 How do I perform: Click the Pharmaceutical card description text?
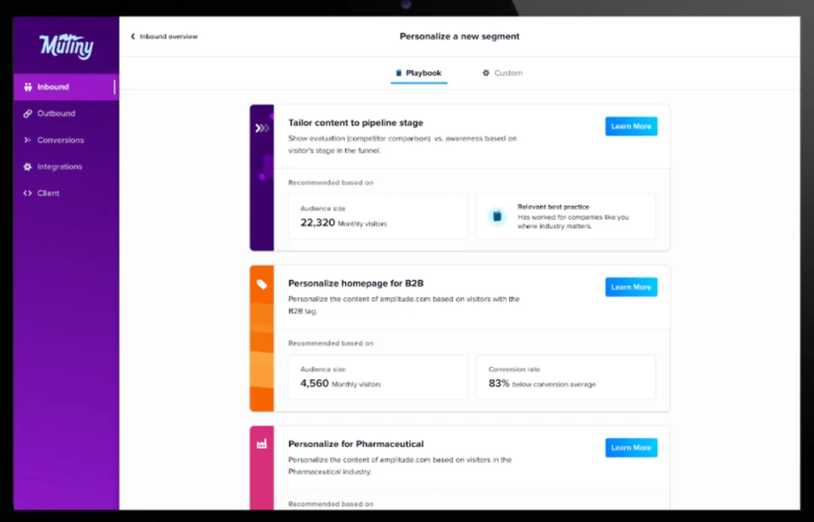[x=400, y=466]
